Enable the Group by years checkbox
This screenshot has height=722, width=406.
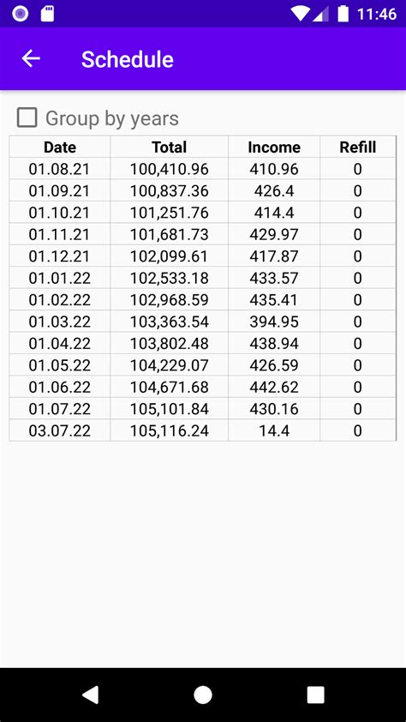click(x=27, y=117)
